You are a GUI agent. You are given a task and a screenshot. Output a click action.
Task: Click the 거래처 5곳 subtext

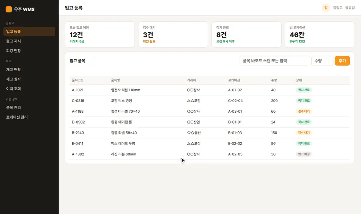point(77,41)
